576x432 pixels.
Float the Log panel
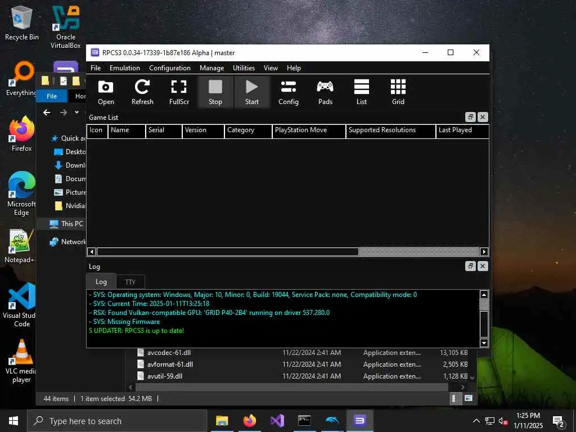pos(471,266)
